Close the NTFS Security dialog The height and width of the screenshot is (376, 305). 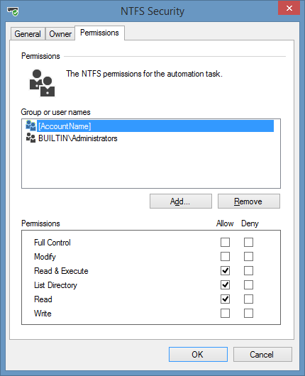pyautogui.click(x=289, y=8)
